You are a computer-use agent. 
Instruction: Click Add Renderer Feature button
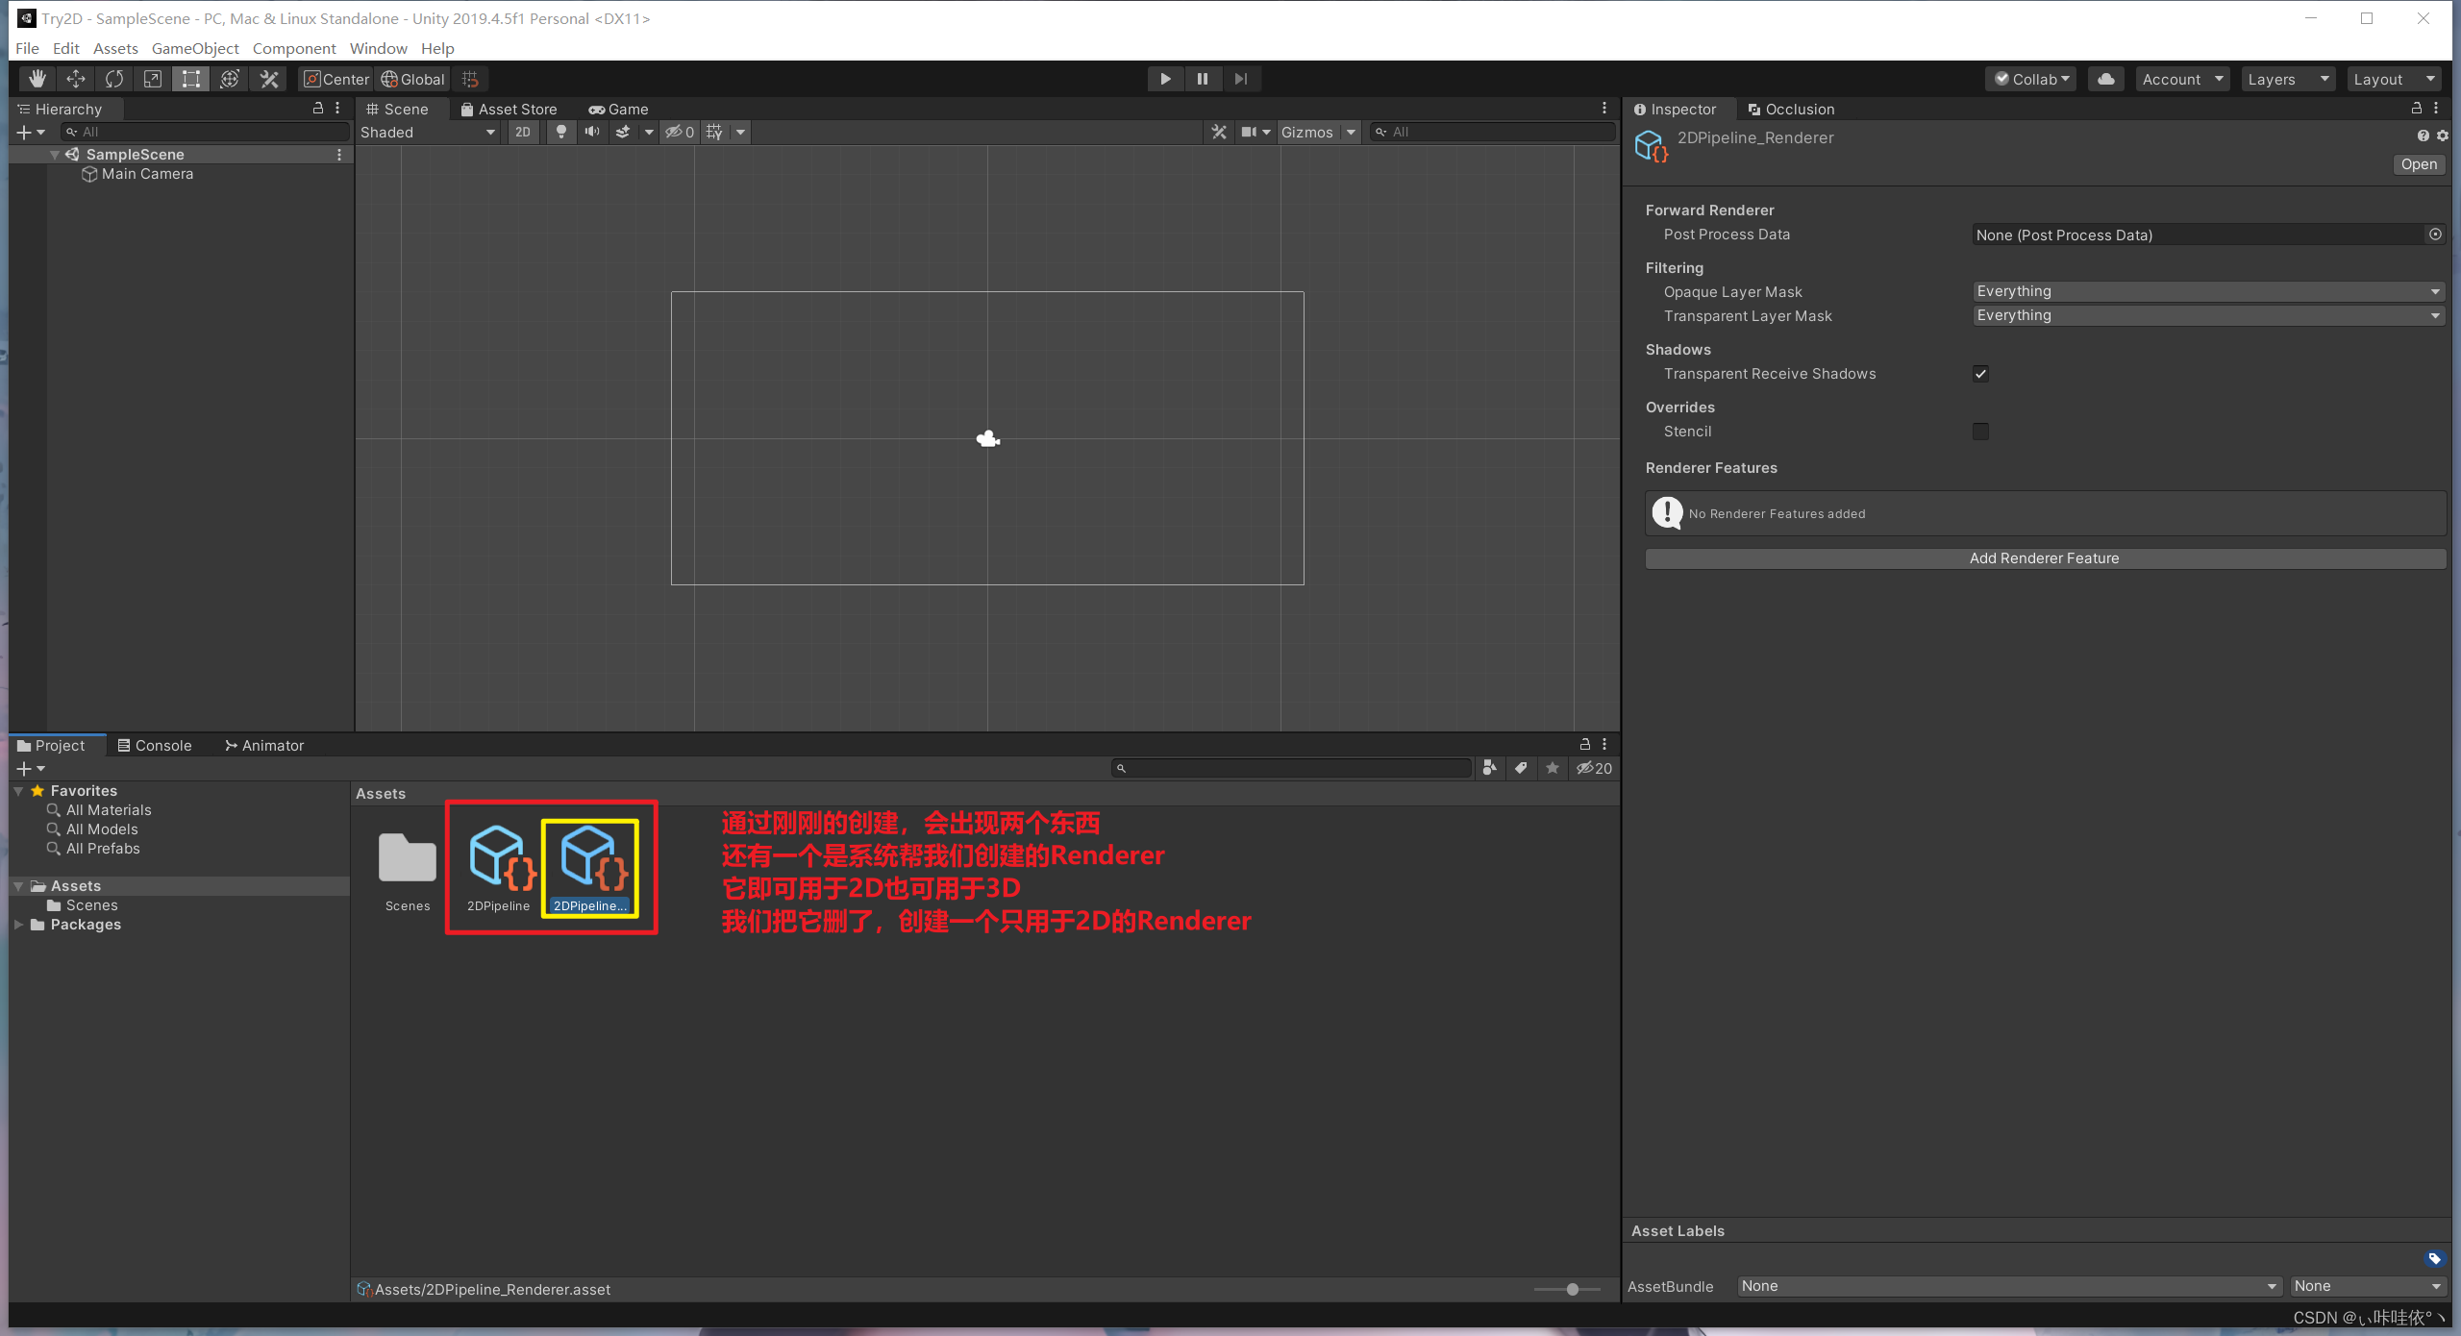tap(2045, 558)
